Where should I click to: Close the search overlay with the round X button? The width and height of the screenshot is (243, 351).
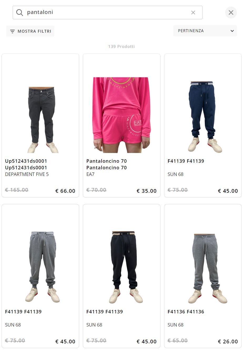pyautogui.click(x=231, y=12)
